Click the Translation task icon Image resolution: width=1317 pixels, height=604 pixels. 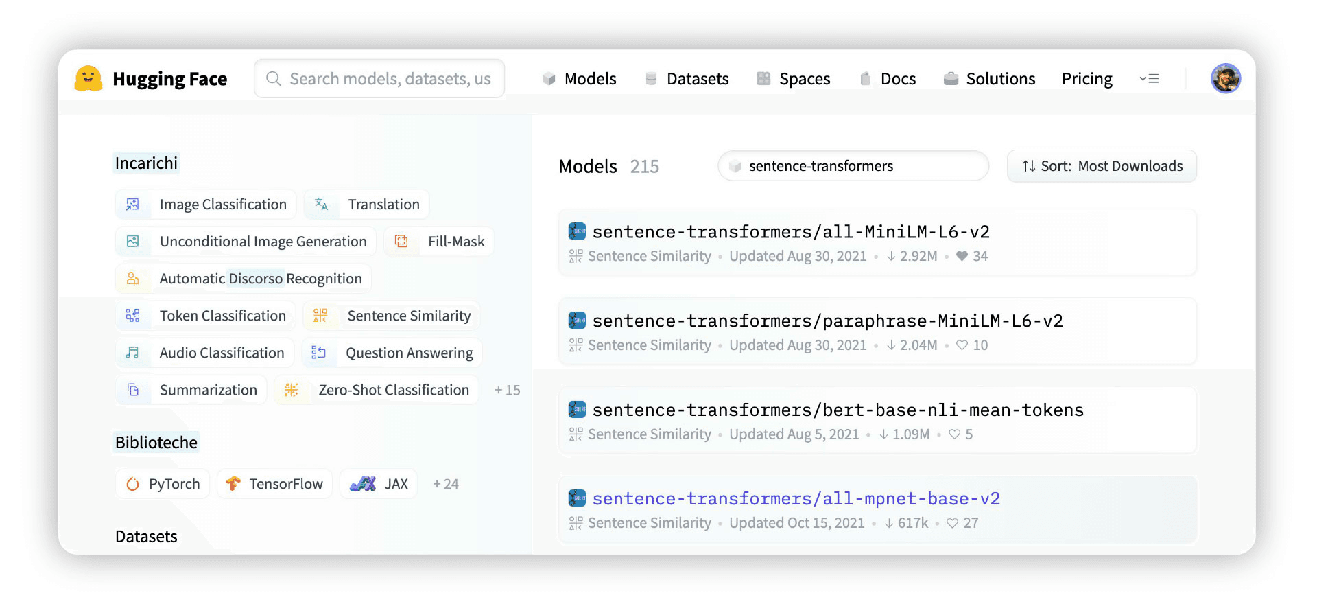tap(321, 205)
